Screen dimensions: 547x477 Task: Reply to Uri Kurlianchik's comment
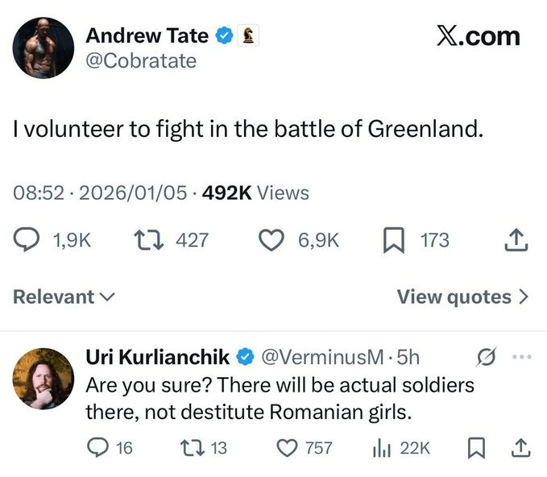click(97, 447)
